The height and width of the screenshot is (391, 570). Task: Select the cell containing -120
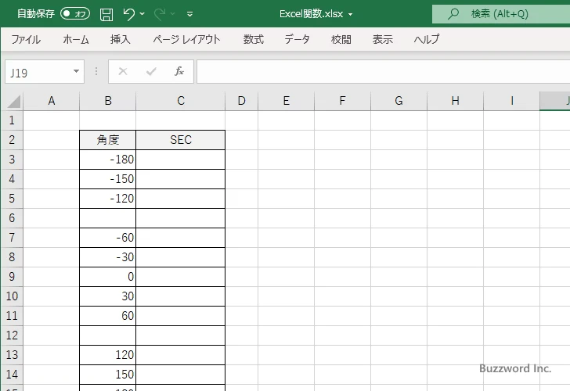[x=107, y=199]
